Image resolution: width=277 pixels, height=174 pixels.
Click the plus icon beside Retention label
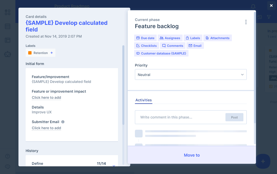[52, 53]
